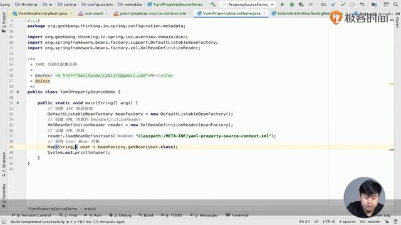Click YamlPropertySourceDemo in navigation bar
This screenshot has height=225, width=401.
(x=175, y=4)
